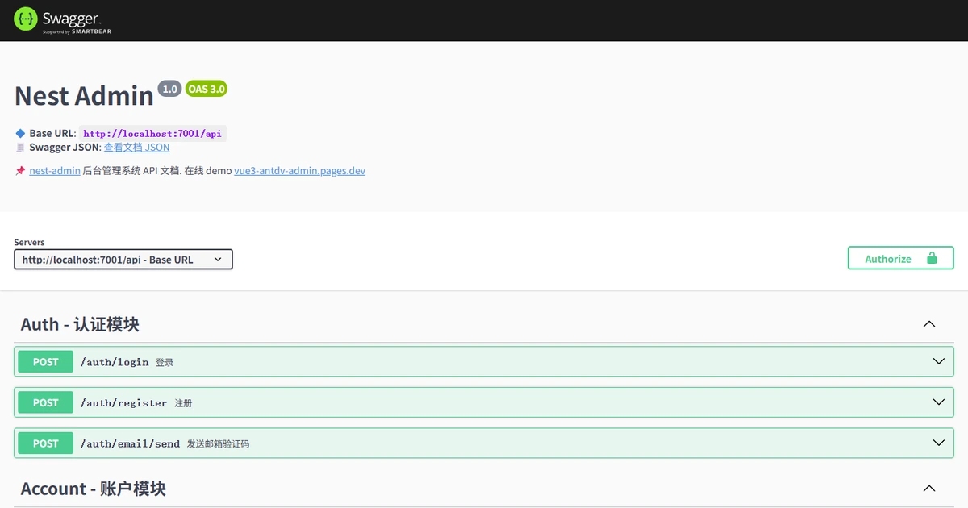Click the 1.0 version badge
The image size is (968, 508).
[x=169, y=89]
